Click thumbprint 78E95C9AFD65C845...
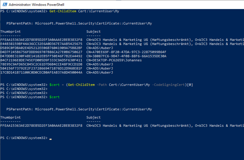 (x=41, y=64)
